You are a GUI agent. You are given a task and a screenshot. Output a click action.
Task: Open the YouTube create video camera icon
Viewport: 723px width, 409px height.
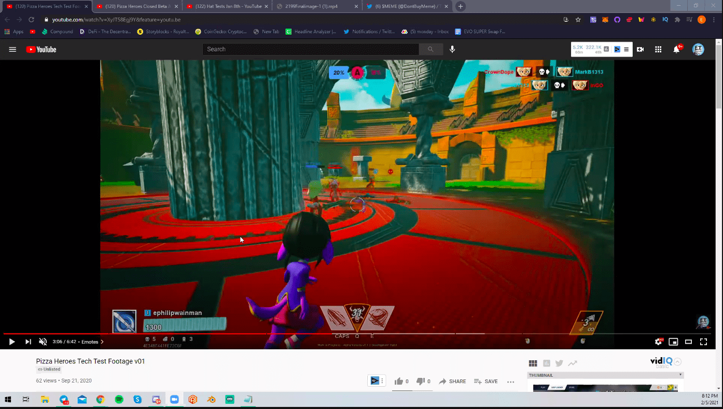640,49
